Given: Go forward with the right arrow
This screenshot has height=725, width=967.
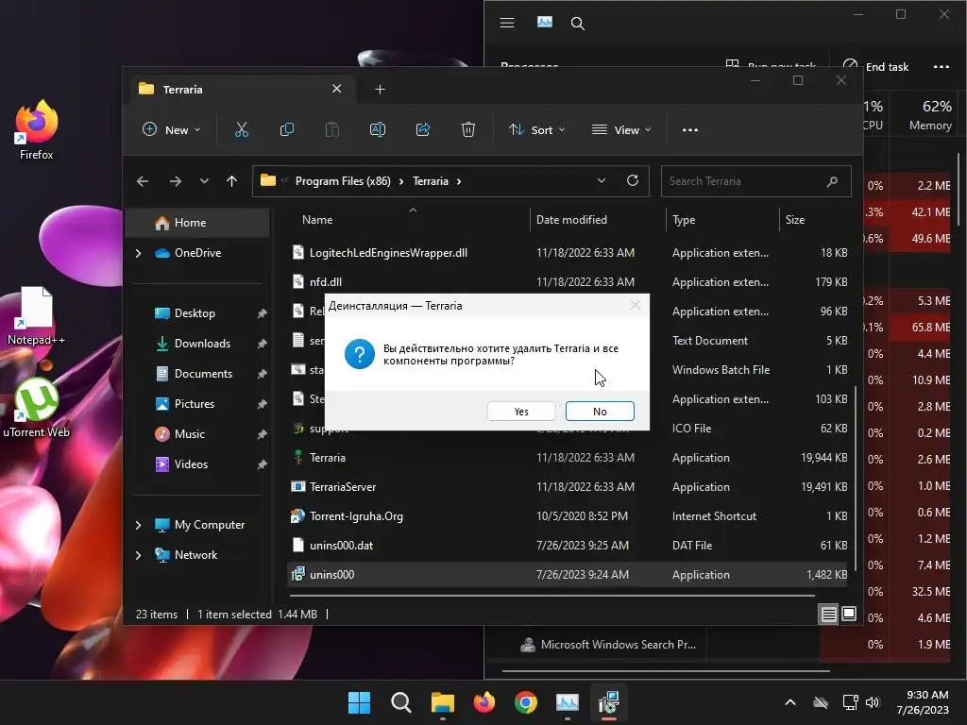Looking at the screenshot, I should coord(175,181).
